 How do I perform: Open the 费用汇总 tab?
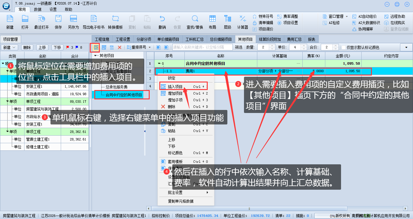[294, 39]
